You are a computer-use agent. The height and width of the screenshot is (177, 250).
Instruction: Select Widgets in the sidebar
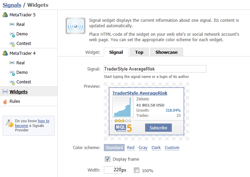point(18,92)
